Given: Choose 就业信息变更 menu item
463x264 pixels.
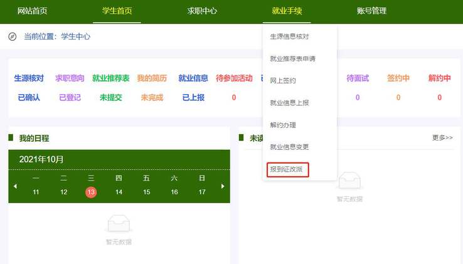Looking at the screenshot, I should 289,147.
